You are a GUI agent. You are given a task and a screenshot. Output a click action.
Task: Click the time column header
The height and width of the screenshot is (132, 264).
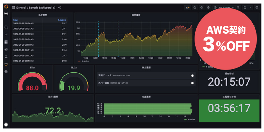click(x=15, y=20)
